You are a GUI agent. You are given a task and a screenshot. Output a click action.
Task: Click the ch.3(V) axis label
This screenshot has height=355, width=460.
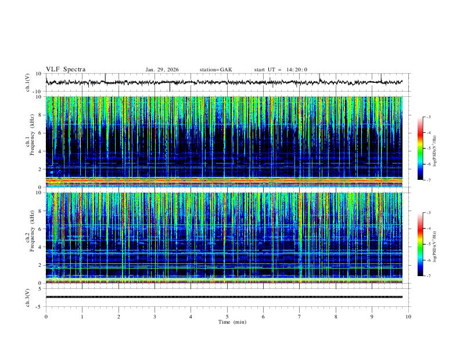point(28,298)
